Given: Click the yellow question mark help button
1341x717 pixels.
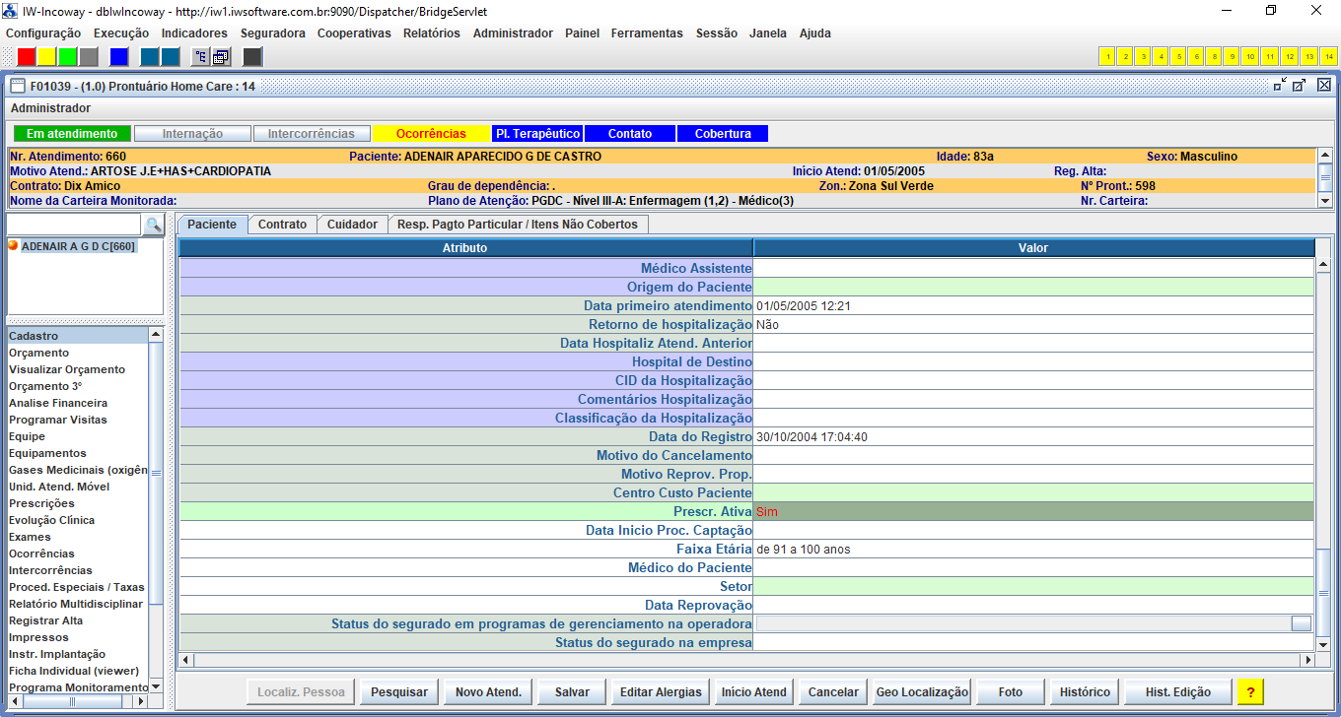Looking at the screenshot, I should tap(1250, 692).
